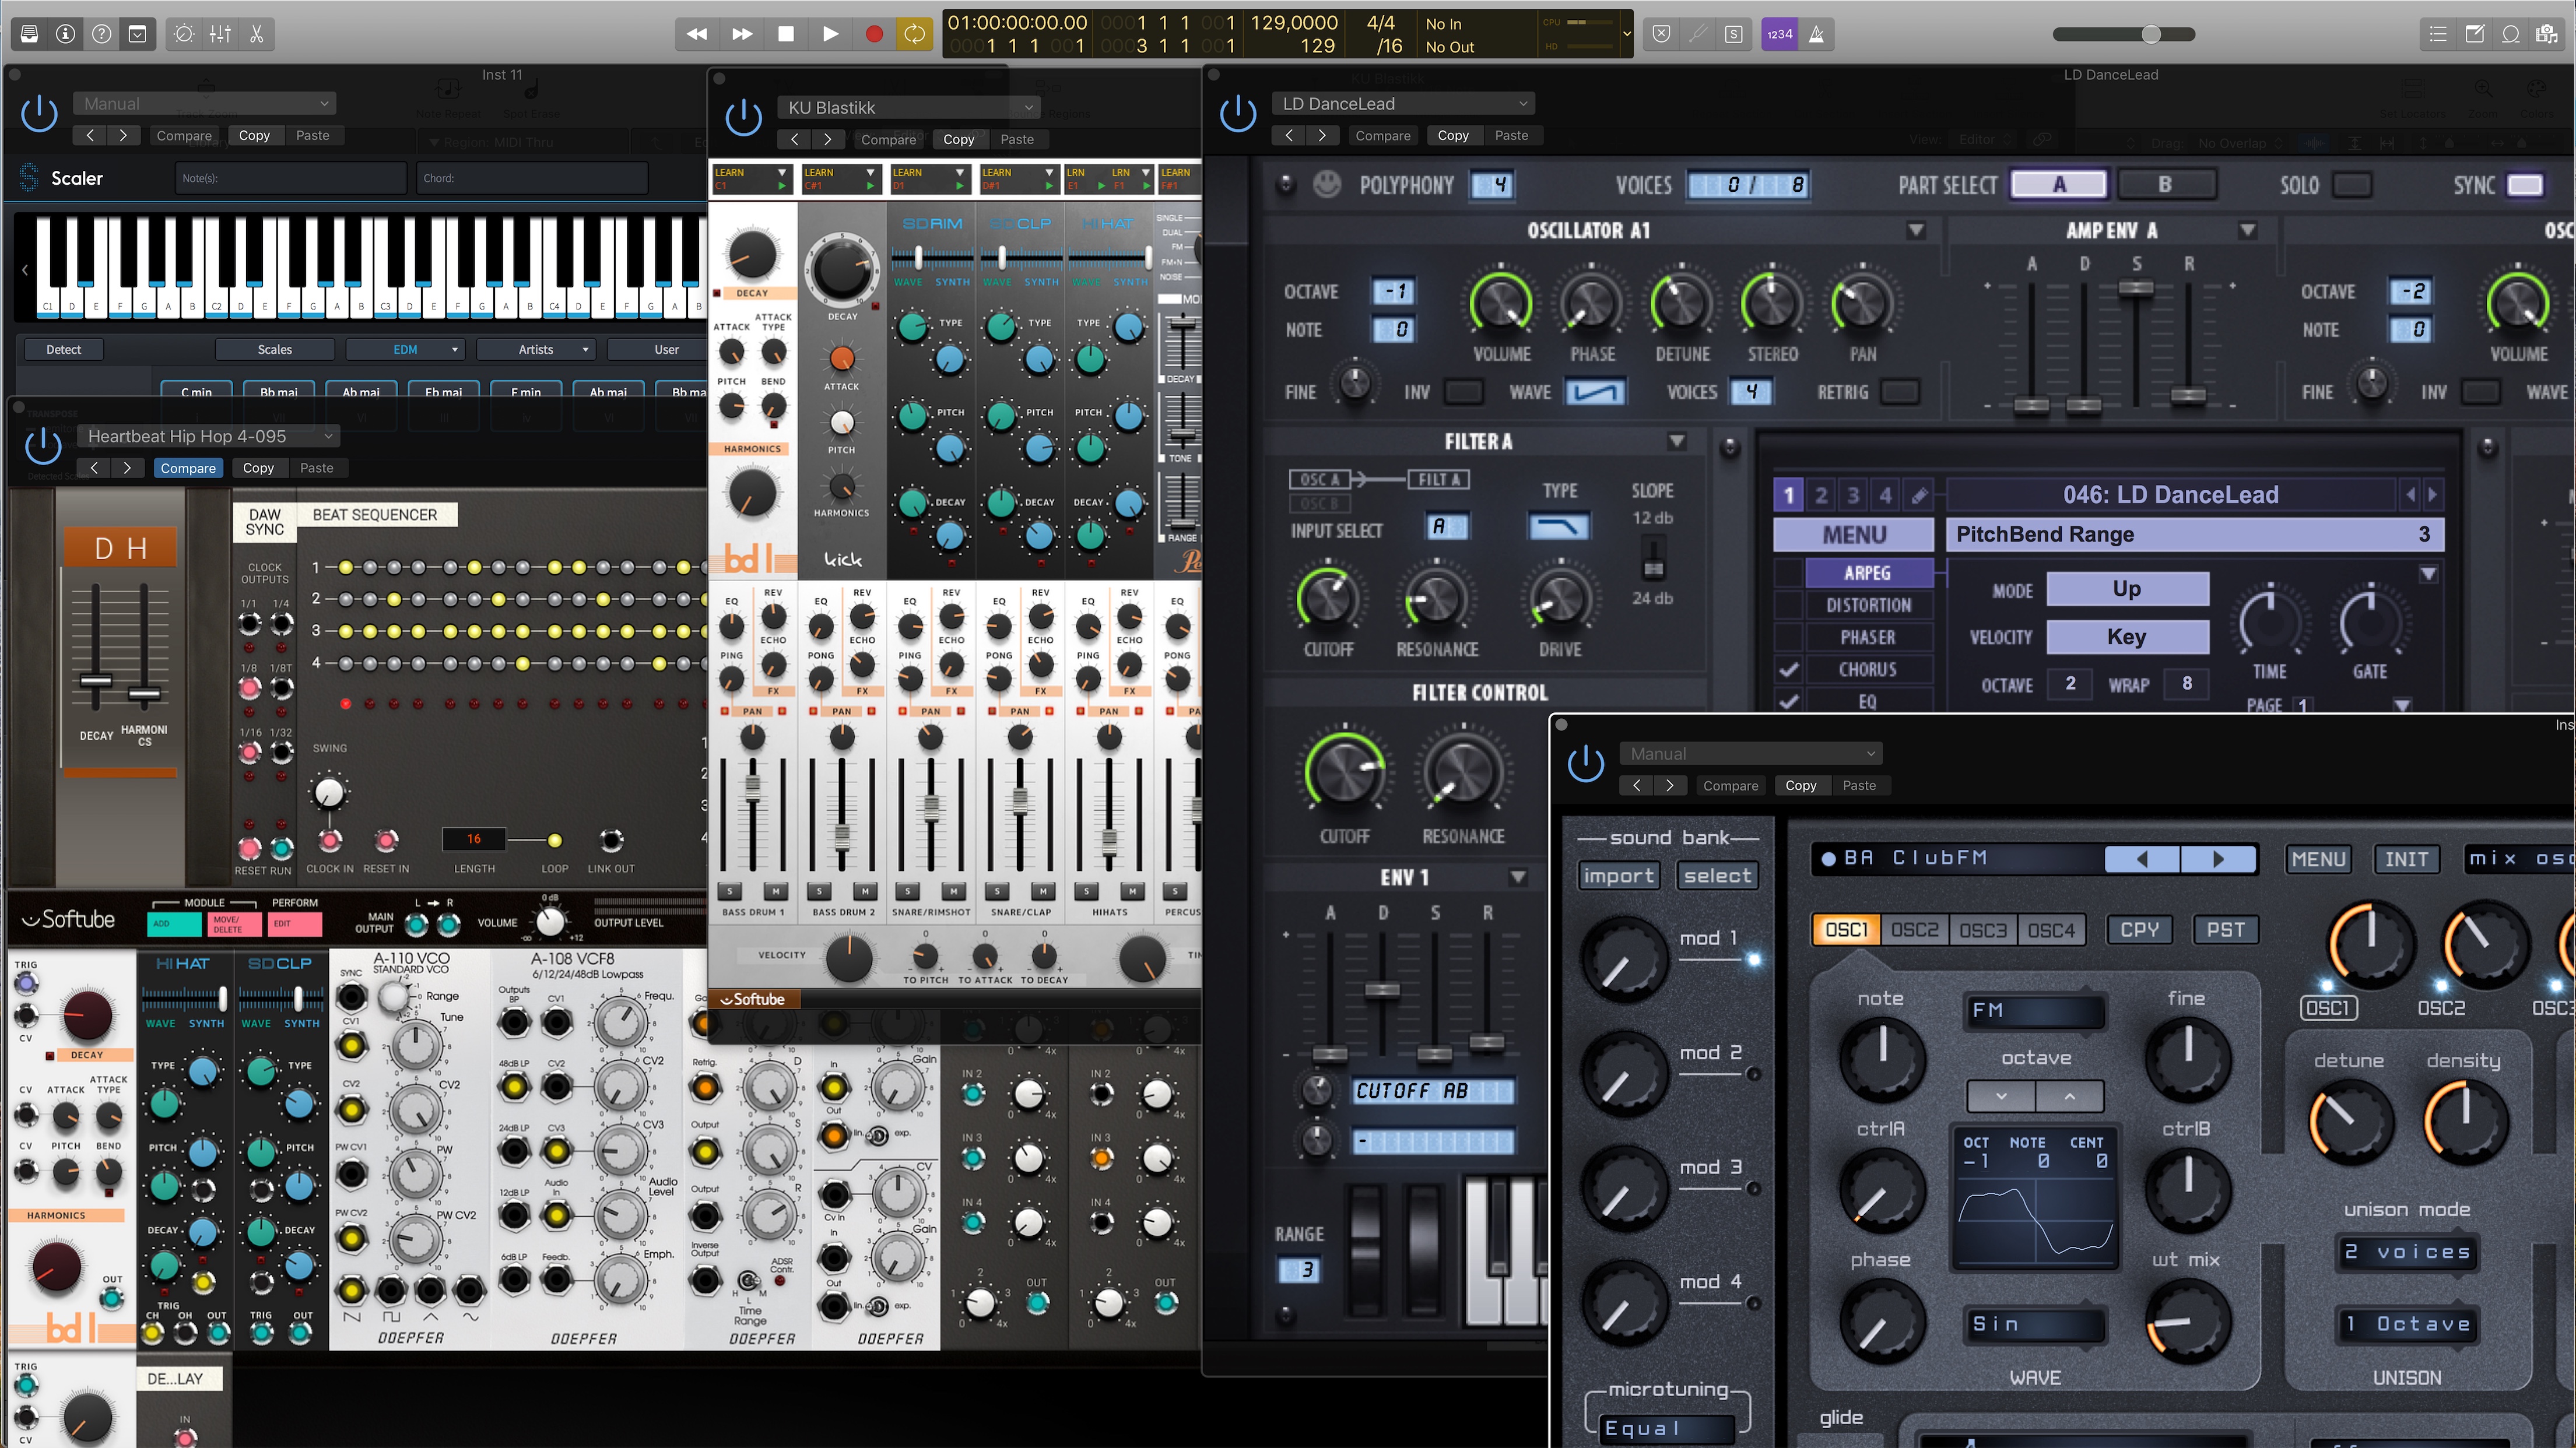This screenshot has width=2576, height=1448.
Task: Click import in the sound bank section
Action: [x=1618, y=876]
